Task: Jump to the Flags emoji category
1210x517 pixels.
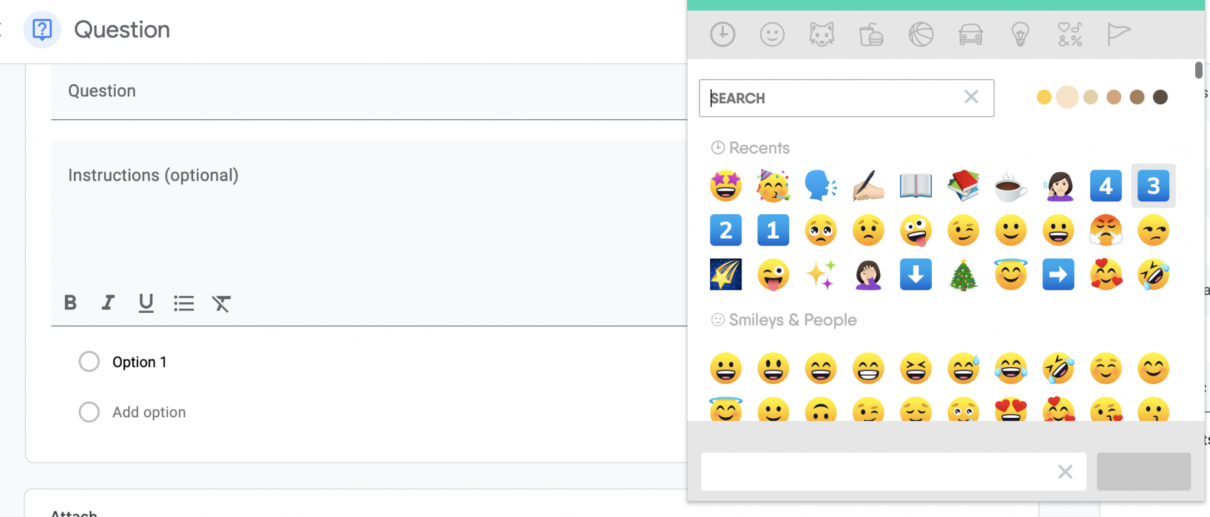Action: point(1118,34)
